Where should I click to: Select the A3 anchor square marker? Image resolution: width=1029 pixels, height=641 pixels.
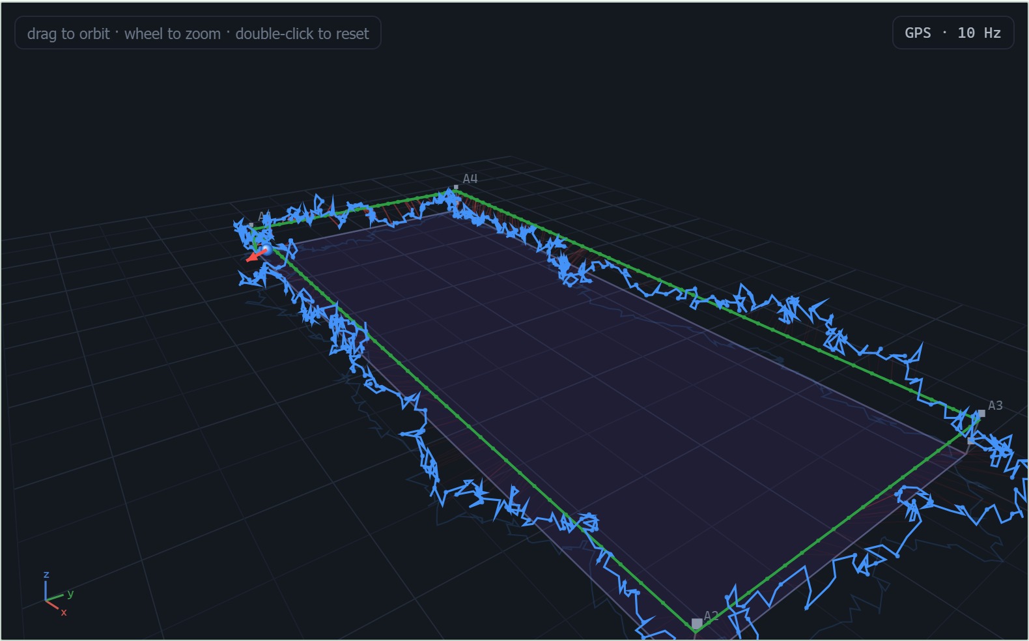(x=981, y=413)
